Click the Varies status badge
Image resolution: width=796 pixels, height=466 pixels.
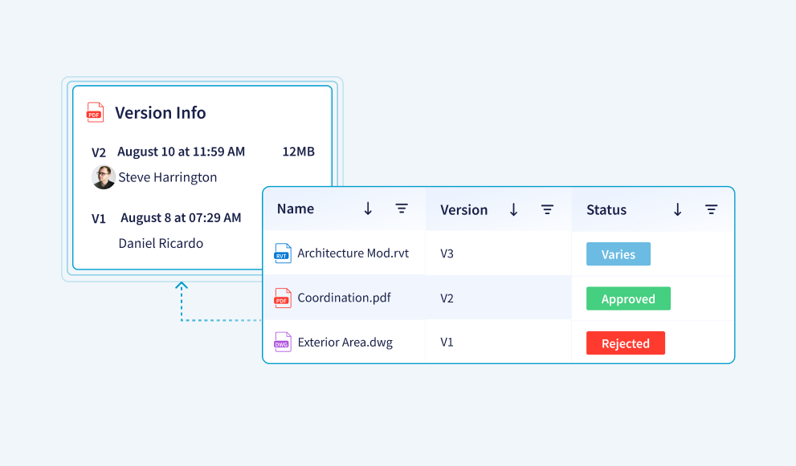(618, 254)
